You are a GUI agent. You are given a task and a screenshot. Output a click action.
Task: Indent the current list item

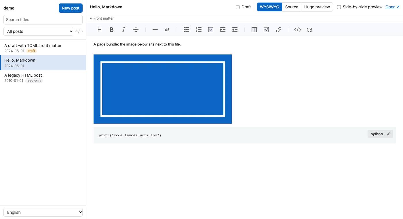223,30
